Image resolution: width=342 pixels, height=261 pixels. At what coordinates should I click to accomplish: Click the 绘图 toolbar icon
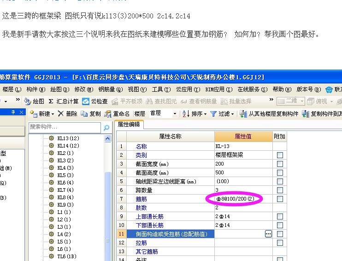(x=28, y=101)
